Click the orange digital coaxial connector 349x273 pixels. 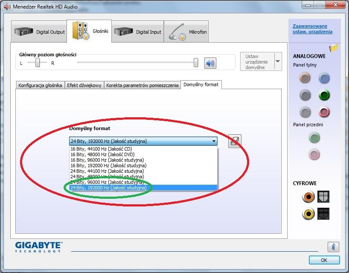(308, 197)
